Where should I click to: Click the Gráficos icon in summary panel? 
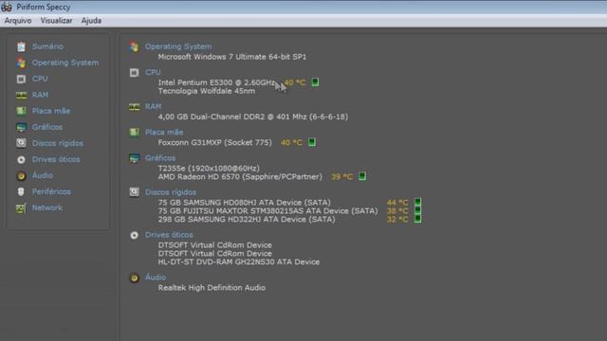click(135, 158)
